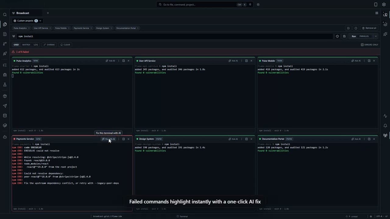
Task: Close the Payments Service terminal panel
Action: (128, 139)
